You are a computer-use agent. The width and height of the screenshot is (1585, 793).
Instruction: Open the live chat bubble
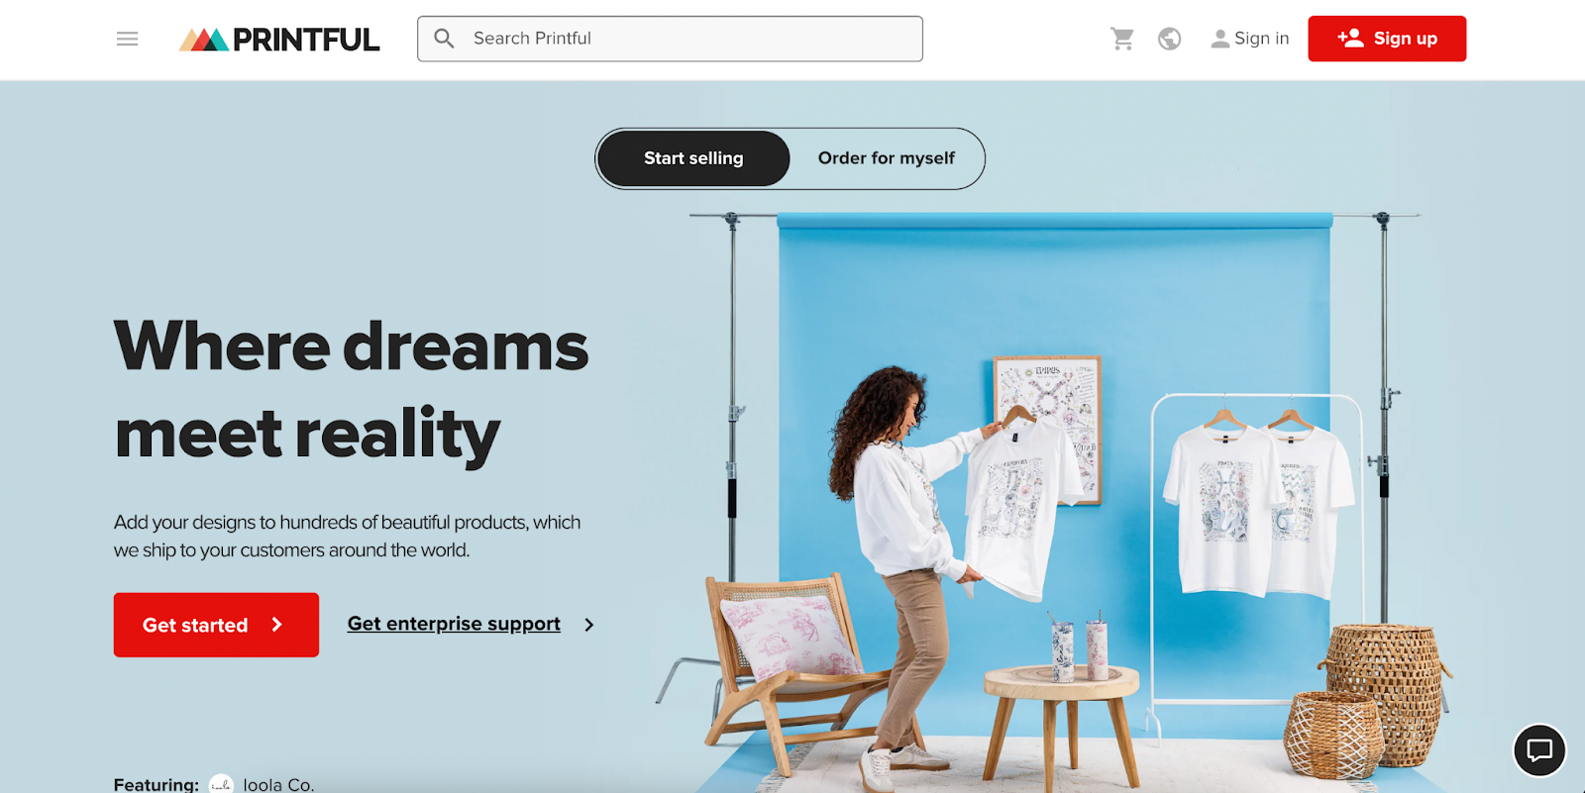tap(1539, 750)
